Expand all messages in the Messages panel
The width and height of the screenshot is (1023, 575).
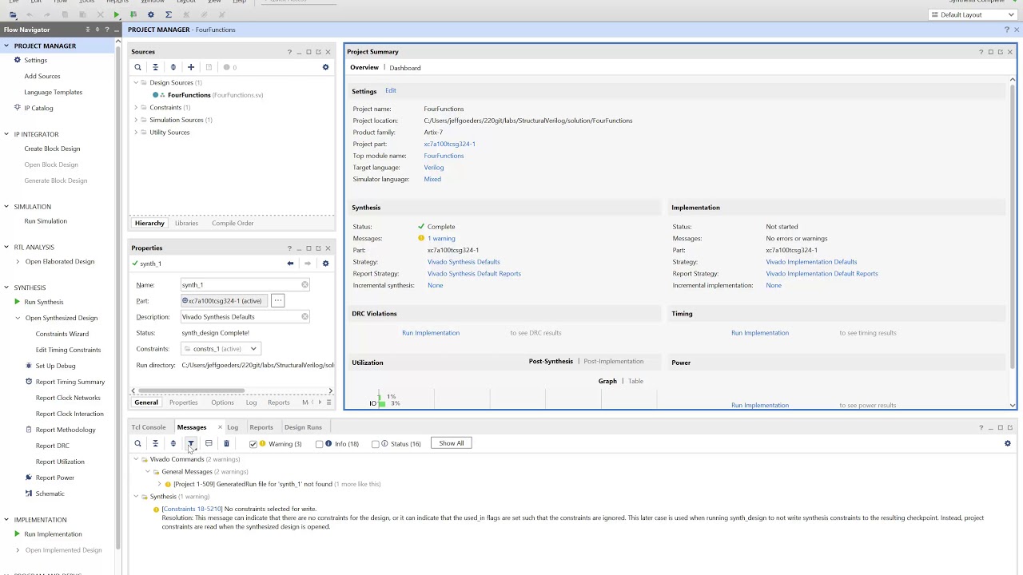coord(173,443)
